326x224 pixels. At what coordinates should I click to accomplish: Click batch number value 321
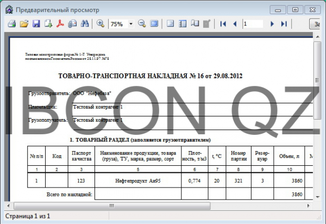[x=239, y=181]
